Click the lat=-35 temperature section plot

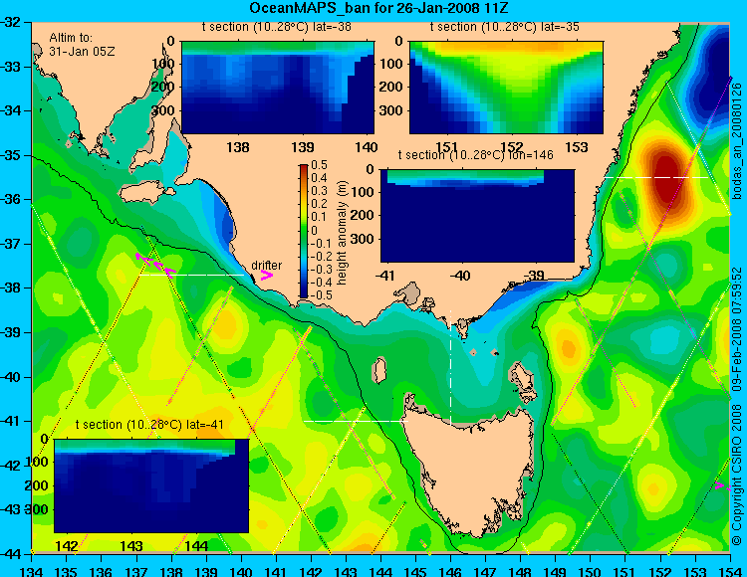coord(506,88)
